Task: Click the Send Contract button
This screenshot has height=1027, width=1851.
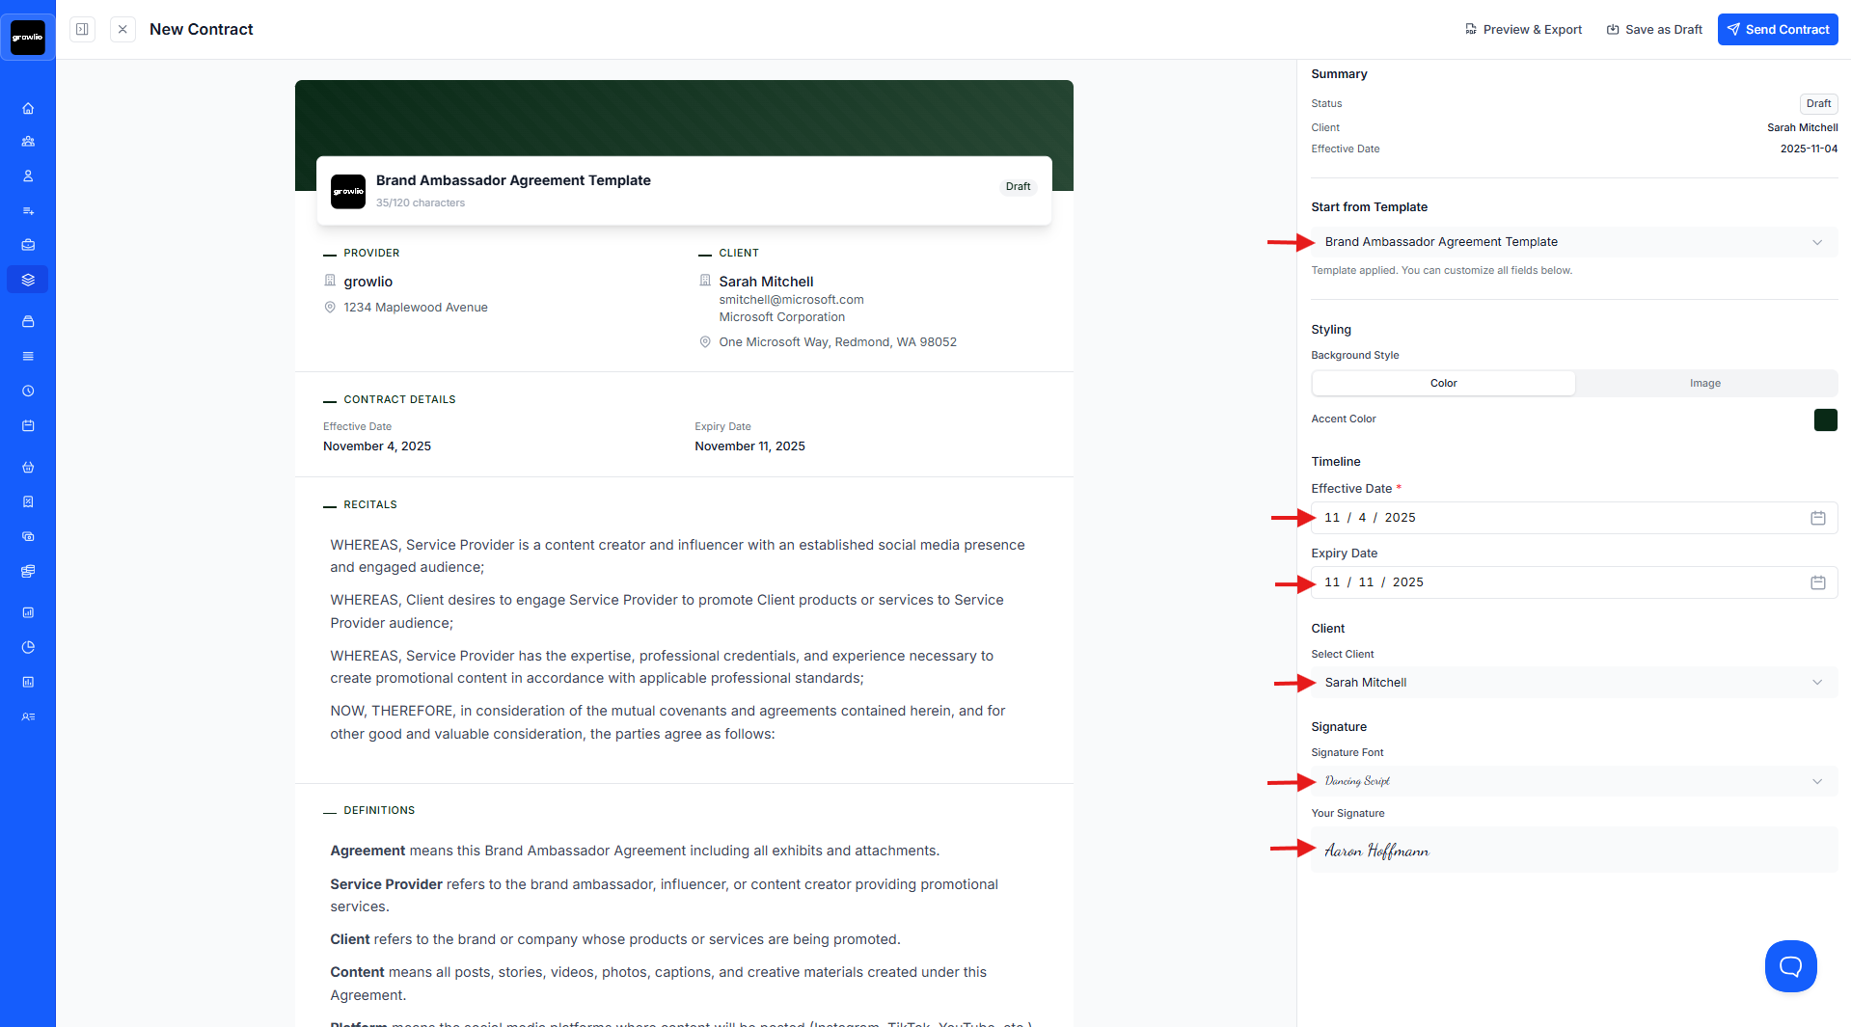Action: click(x=1777, y=29)
